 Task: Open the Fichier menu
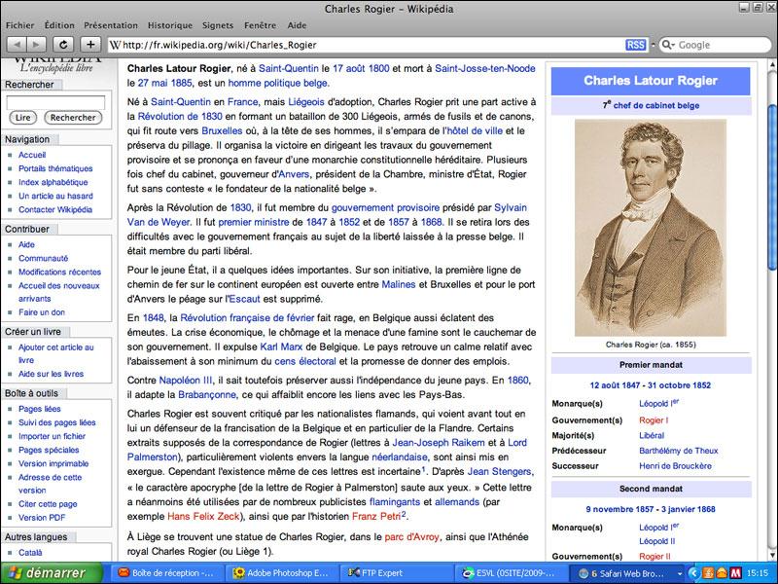19,25
